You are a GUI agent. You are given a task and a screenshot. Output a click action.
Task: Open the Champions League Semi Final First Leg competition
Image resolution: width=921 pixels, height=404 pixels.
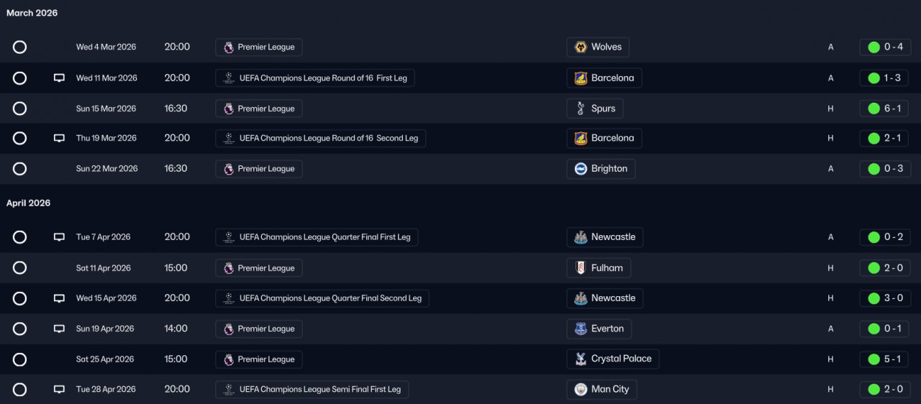pyautogui.click(x=312, y=390)
